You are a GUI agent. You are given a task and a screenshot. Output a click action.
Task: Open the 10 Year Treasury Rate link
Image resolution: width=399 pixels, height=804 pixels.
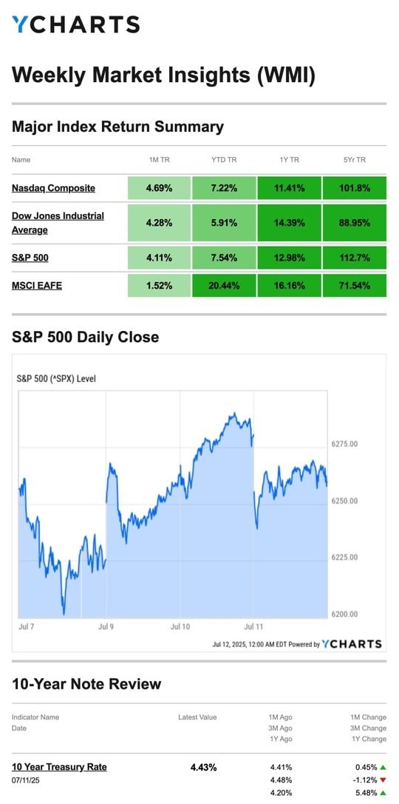pos(59,767)
